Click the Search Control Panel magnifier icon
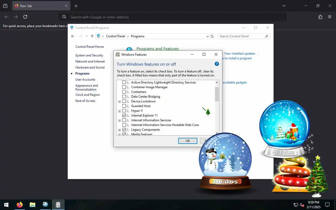336x210 pixels. coord(266,36)
